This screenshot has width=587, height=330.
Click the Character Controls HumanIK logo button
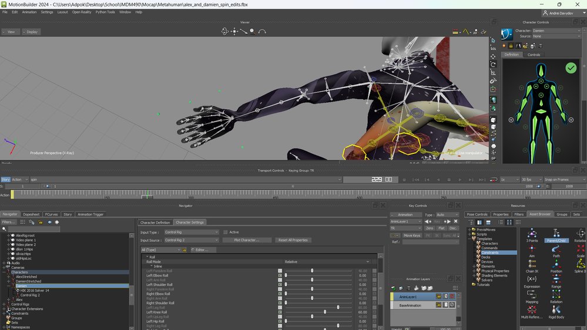pos(507,33)
